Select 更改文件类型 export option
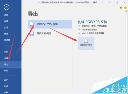 (50, 34)
